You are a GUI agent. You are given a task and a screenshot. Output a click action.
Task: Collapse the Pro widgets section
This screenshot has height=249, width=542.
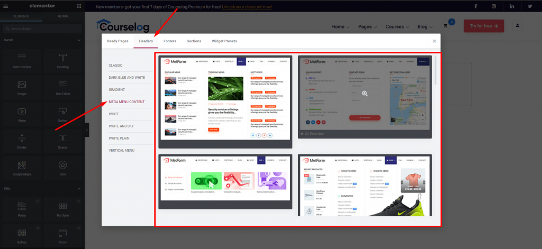79,189
